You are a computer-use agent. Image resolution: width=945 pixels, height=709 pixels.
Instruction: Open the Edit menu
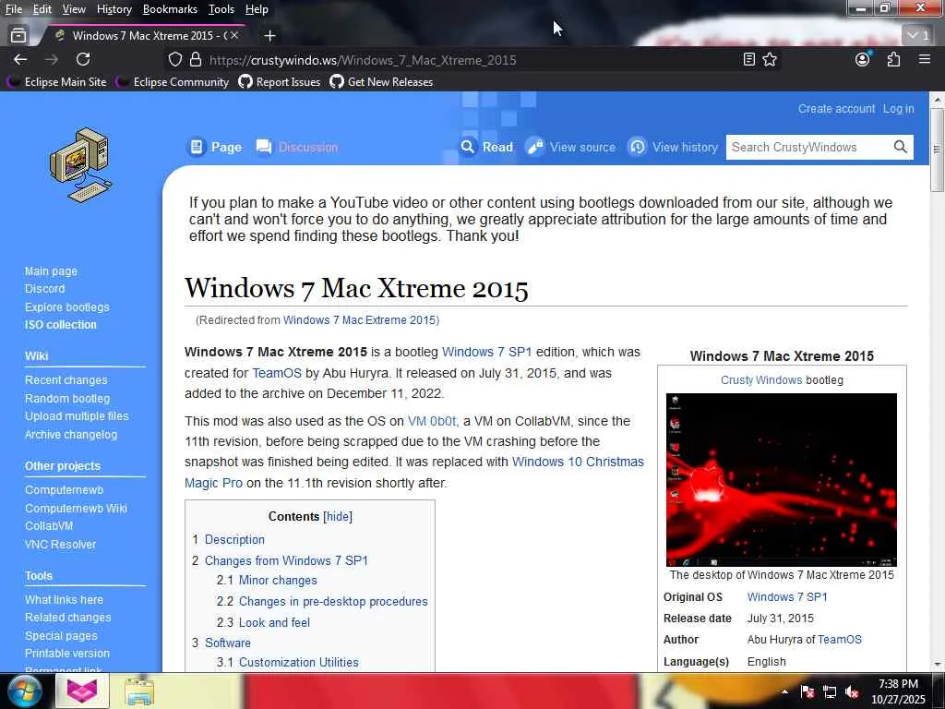click(x=42, y=9)
